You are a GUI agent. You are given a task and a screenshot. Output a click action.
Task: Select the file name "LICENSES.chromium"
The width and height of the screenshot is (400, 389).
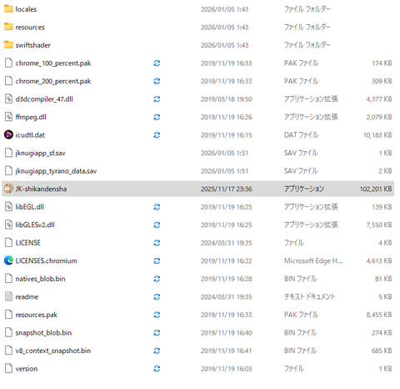click(x=46, y=260)
